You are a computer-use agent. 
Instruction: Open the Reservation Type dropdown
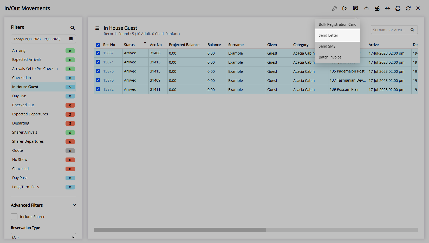point(43,237)
